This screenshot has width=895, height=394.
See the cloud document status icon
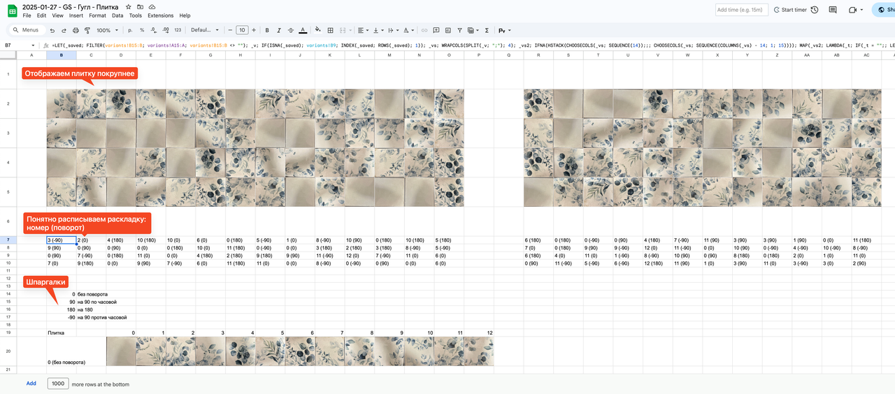[x=152, y=6]
